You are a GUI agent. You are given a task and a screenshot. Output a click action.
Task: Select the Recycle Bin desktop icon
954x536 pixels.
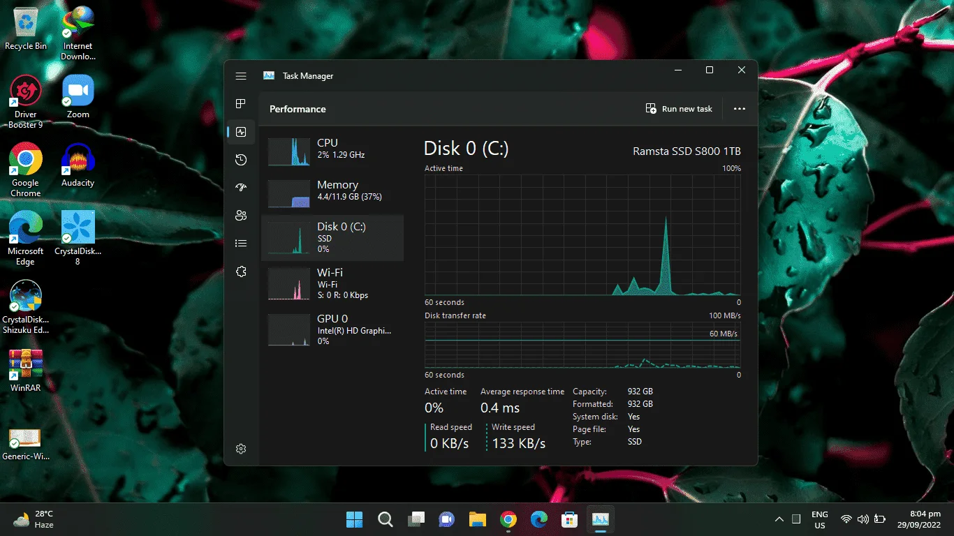26,29
